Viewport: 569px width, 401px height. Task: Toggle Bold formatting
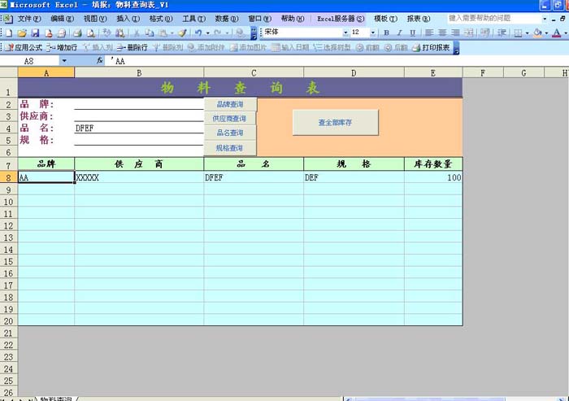pos(386,33)
